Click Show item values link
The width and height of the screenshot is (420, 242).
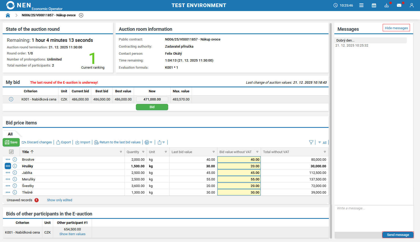(x=72, y=234)
